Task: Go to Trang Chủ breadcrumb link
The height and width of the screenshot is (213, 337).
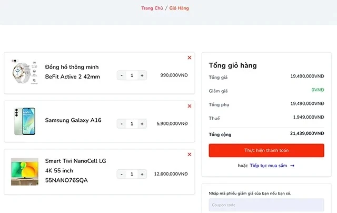Action: click(152, 8)
